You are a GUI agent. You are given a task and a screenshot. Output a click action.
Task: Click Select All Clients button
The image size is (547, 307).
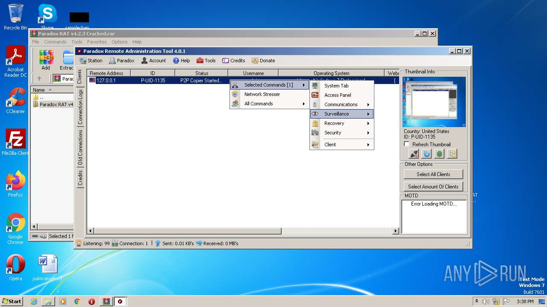(433, 174)
